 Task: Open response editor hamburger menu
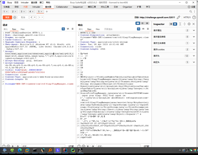[148, 29]
